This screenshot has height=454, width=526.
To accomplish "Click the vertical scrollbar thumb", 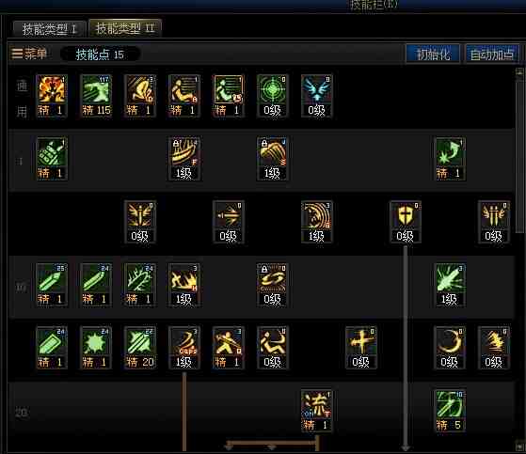I will [519, 154].
